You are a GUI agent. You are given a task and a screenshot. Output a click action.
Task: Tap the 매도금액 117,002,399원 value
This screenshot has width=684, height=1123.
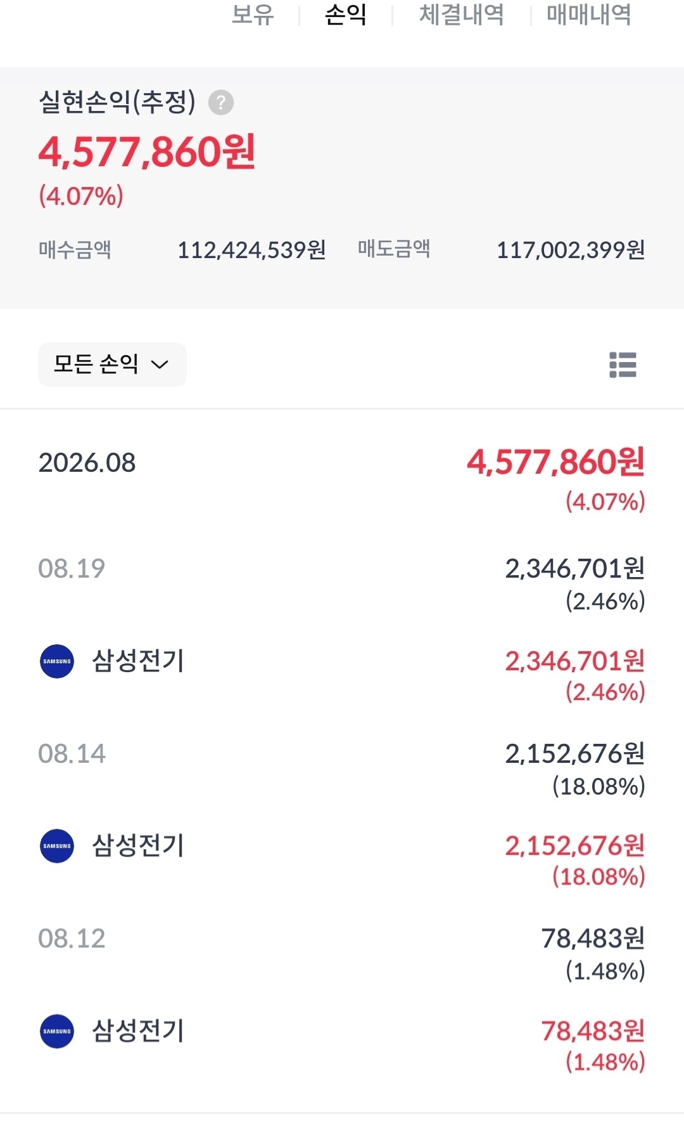coord(571,250)
